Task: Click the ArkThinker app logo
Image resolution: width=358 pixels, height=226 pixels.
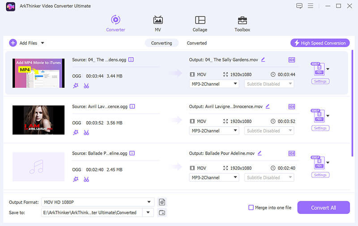Action: (x=10, y=6)
